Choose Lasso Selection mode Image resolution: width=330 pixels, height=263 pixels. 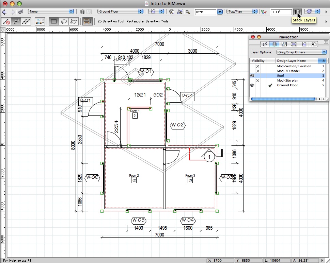64,21
